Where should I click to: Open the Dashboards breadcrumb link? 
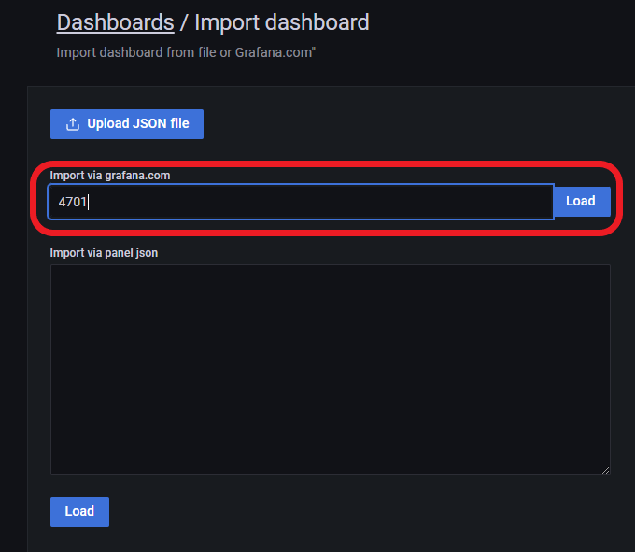(116, 22)
